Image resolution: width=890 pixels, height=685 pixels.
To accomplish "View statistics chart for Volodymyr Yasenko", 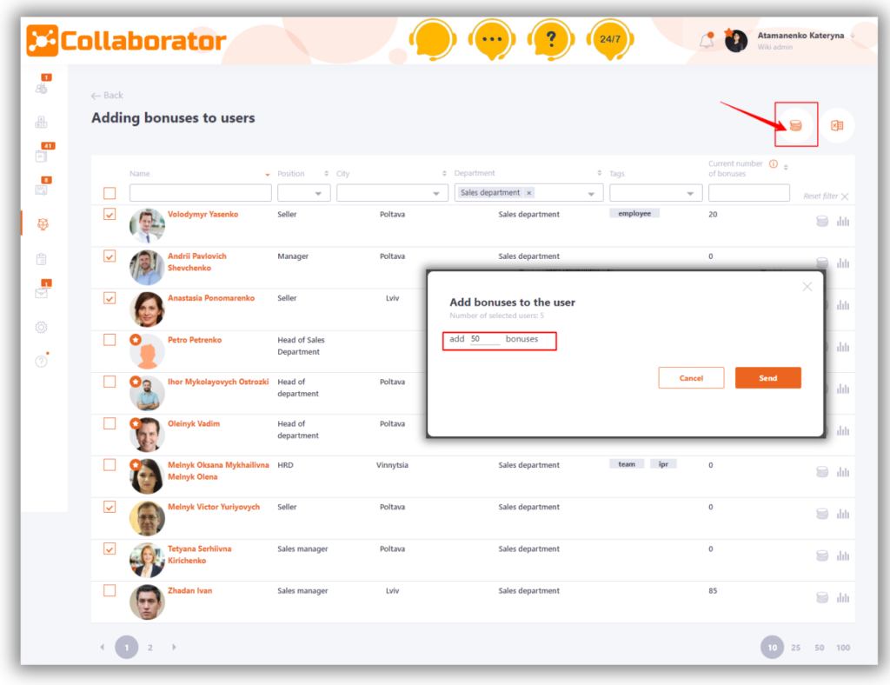I will [843, 222].
